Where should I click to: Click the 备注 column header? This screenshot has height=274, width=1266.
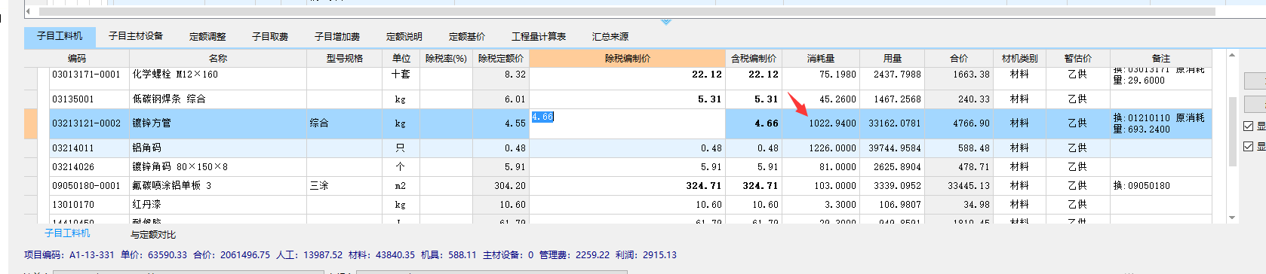click(1161, 58)
